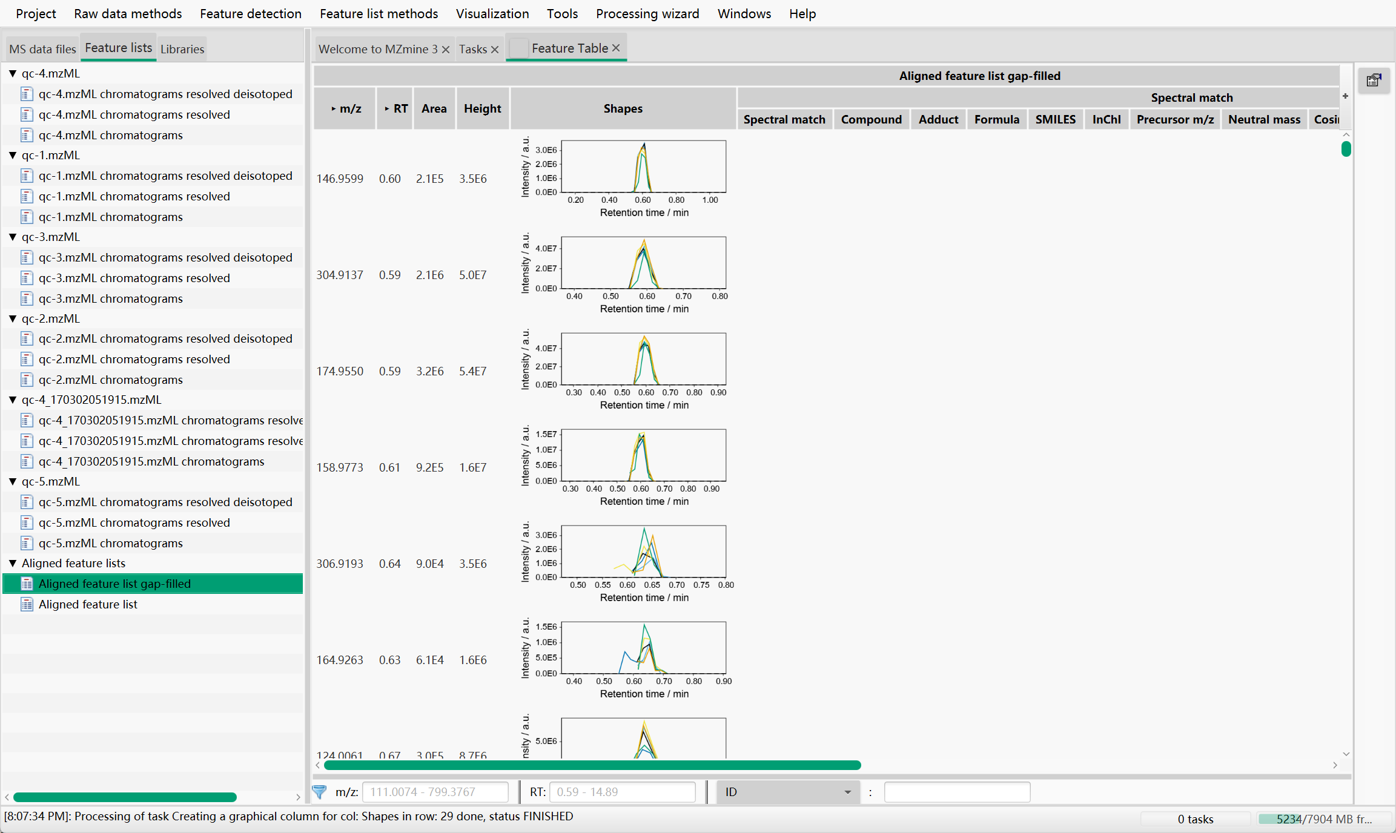Collapse the Aligned feature lists group
The width and height of the screenshot is (1396, 833).
tap(13, 562)
